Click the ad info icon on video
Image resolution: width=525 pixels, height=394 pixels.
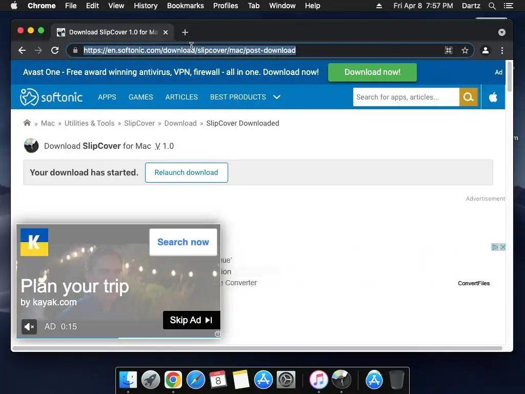tap(217, 333)
